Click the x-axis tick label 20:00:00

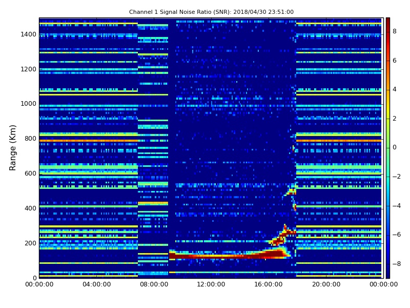[326, 284]
